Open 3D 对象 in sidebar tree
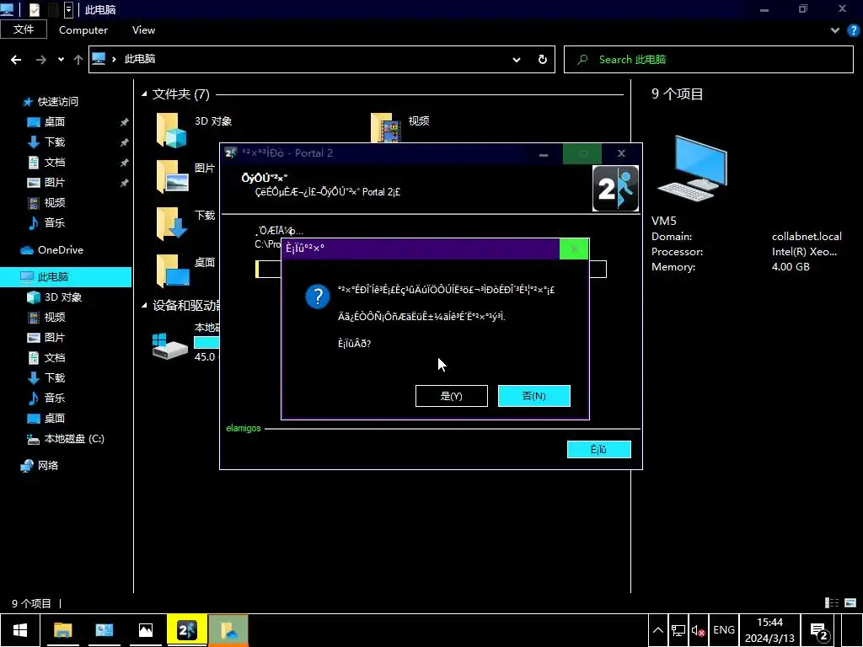Image resolution: width=863 pixels, height=647 pixels. click(62, 297)
